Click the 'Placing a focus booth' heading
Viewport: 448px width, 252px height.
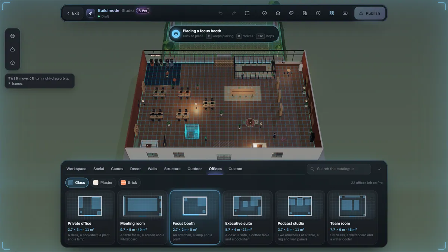point(202,31)
